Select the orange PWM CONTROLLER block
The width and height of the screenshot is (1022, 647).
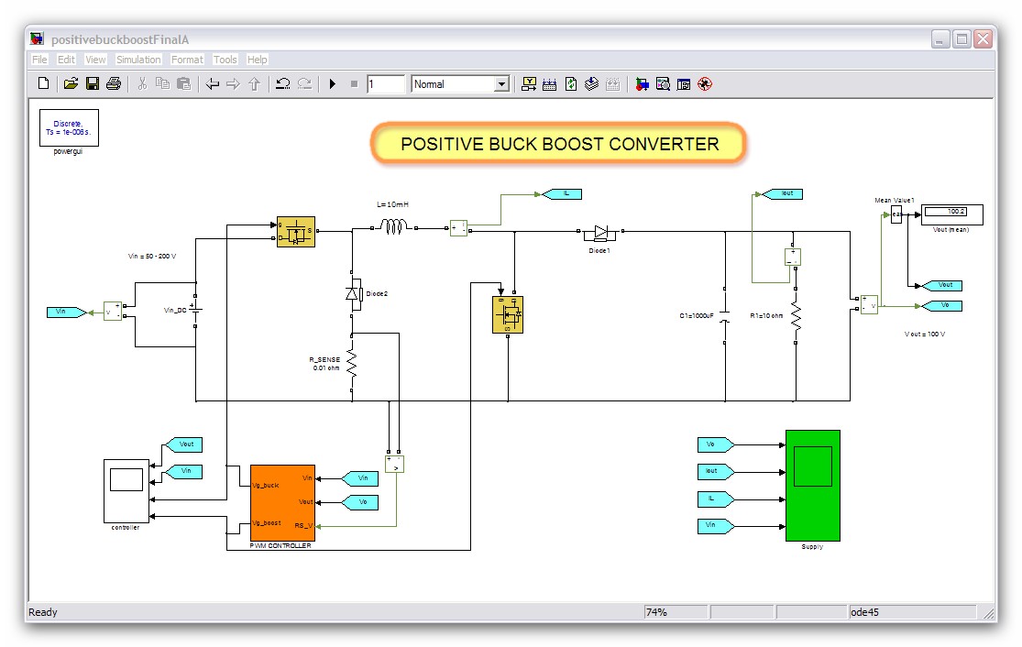point(282,502)
